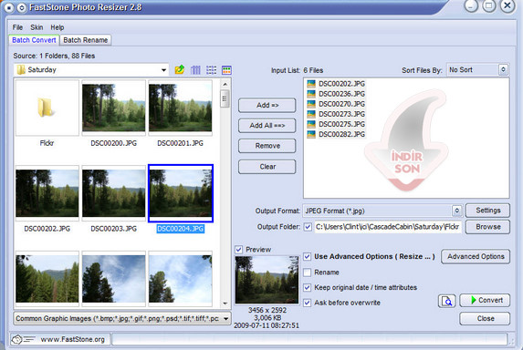Click the thumbnail scrollbar down arrow

(225, 304)
